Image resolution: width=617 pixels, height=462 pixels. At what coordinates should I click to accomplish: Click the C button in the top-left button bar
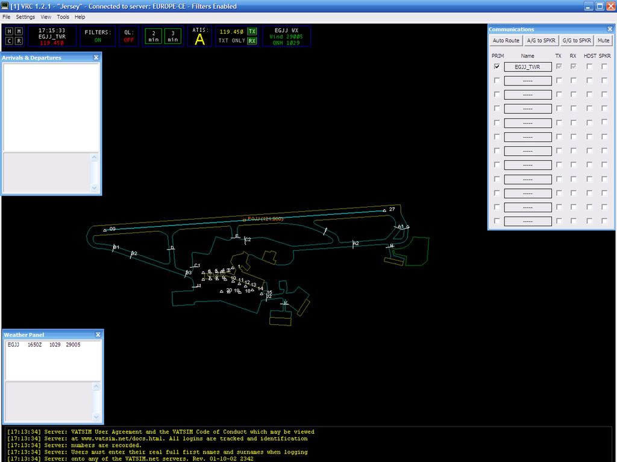[x=9, y=41]
